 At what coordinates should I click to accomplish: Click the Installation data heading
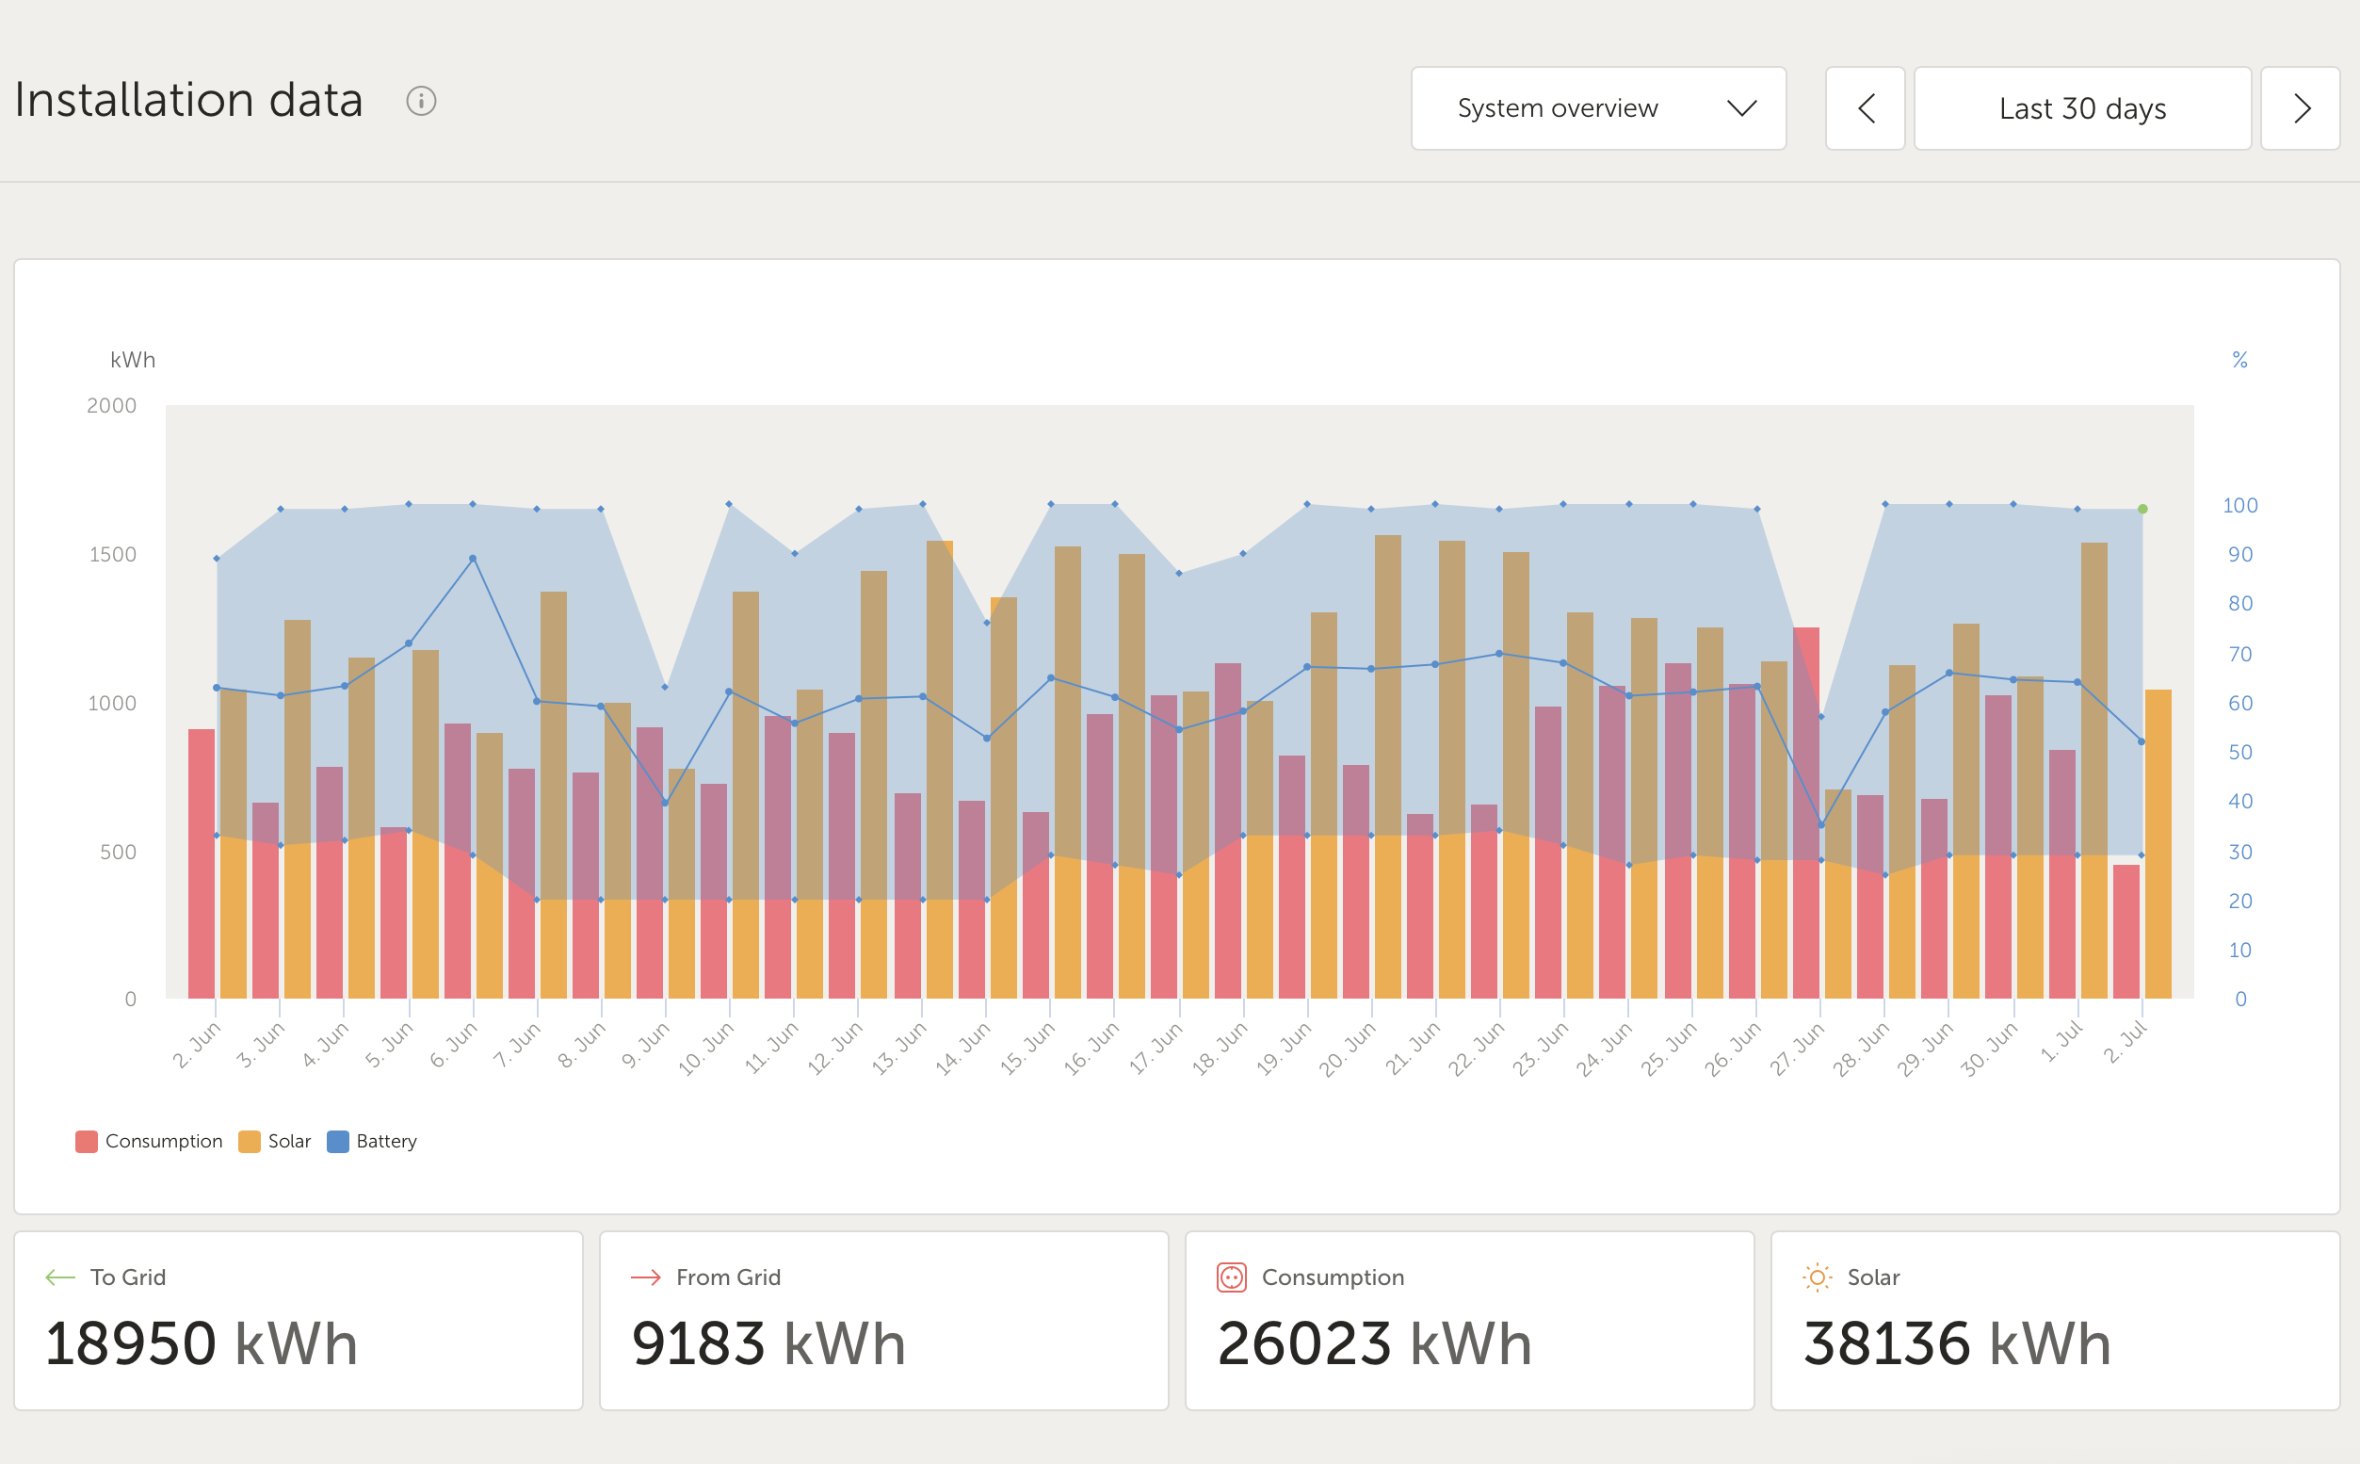pos(188,101)
